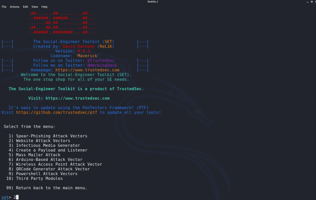The width and height of the screenshot is (316, 200).
Task: Click the 'PenTesters Framework! (PTF)' line
Action: (79, 108)
